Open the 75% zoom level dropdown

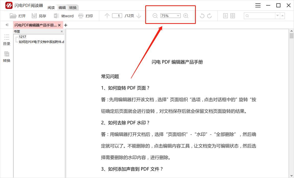178,16
